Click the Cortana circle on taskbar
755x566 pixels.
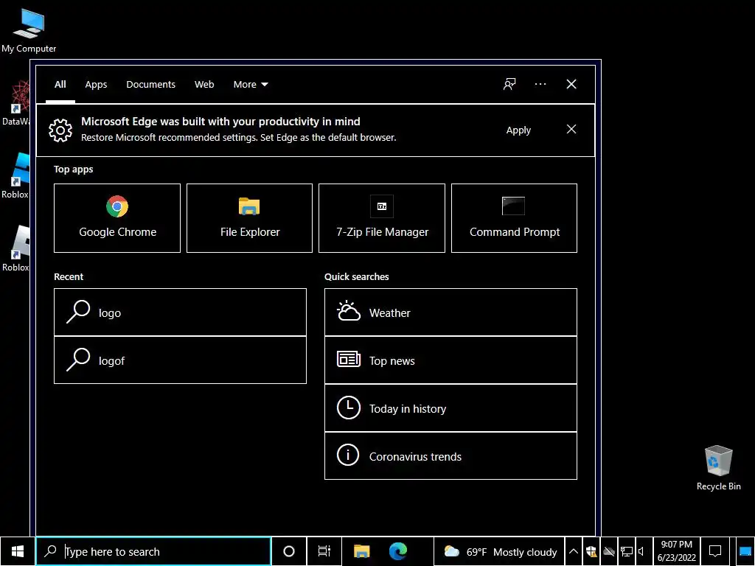289,551
